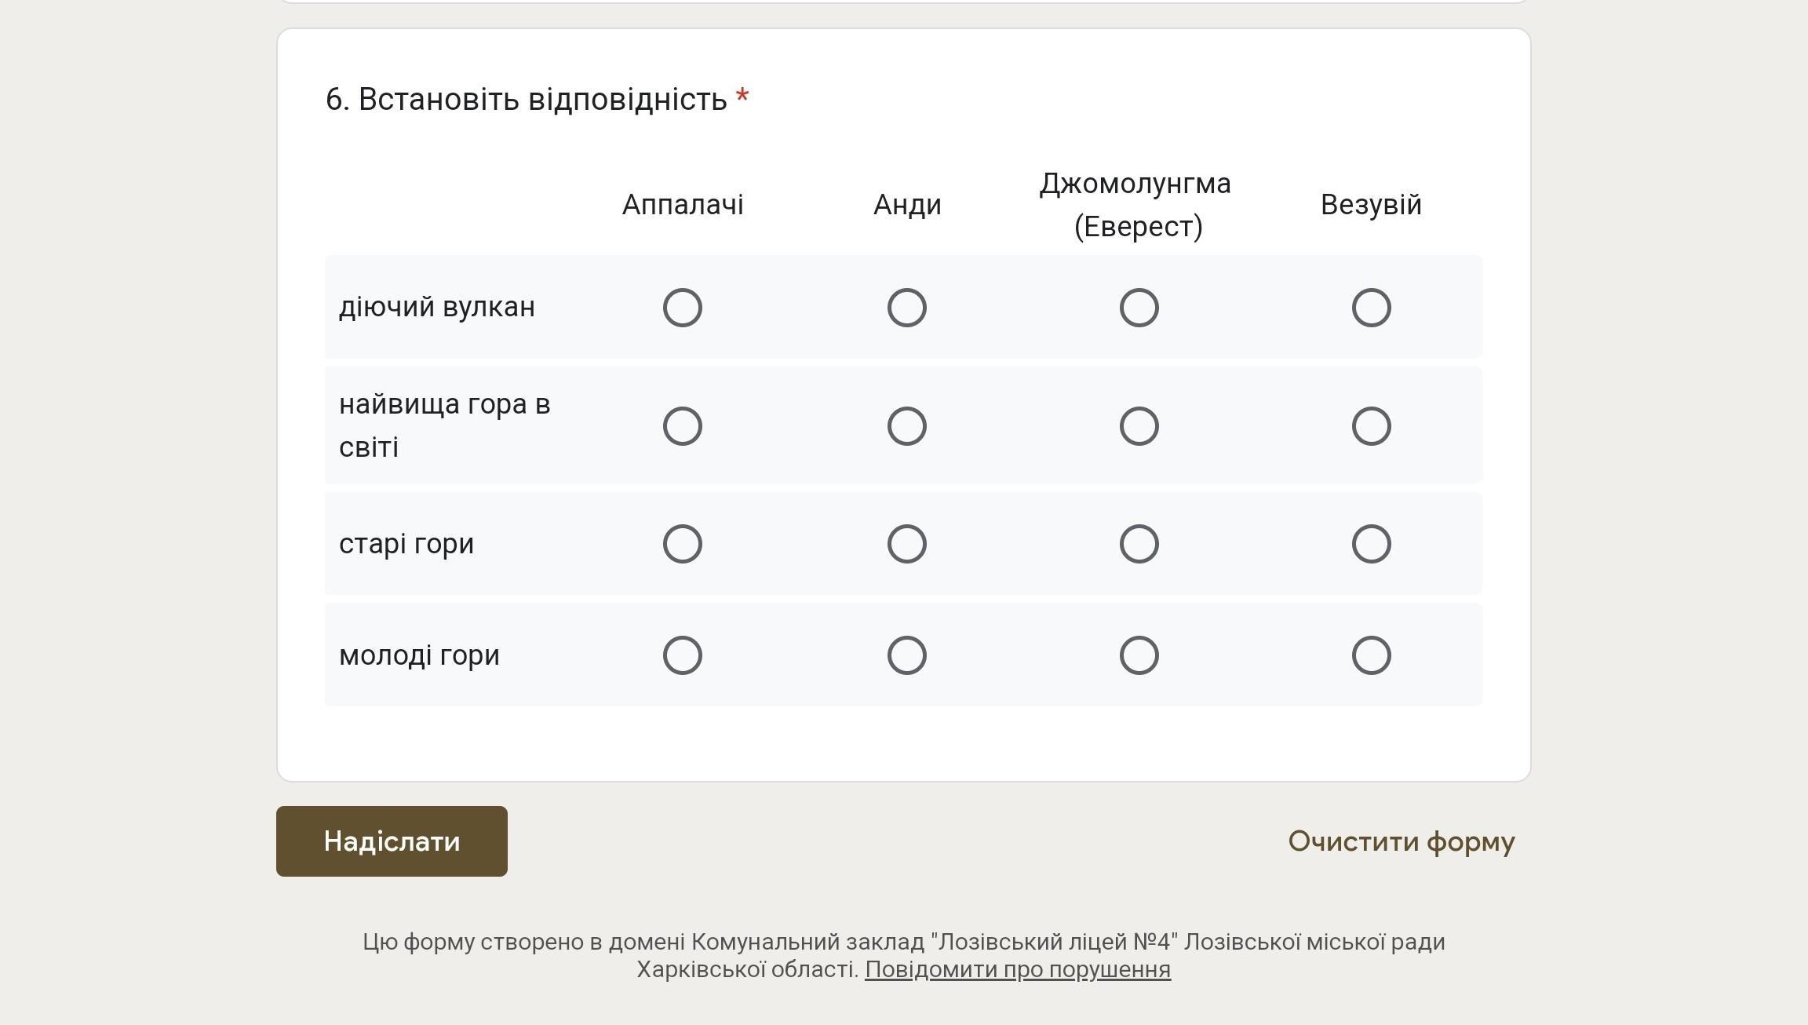Select Аппалачі for найвища гора row
The height and width of the screenshot is (1025, 1808).
[682, 426]
